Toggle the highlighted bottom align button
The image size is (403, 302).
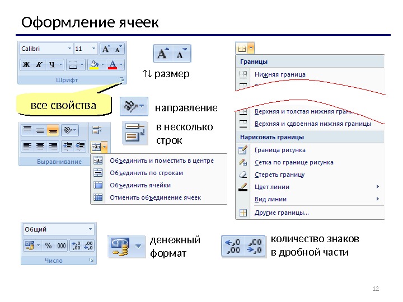[x=53, y=130]
